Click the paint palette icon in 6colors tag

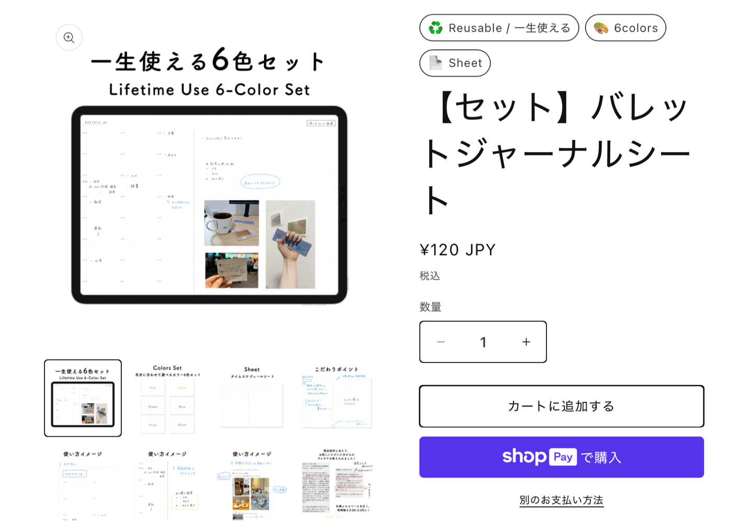point(601,28)
